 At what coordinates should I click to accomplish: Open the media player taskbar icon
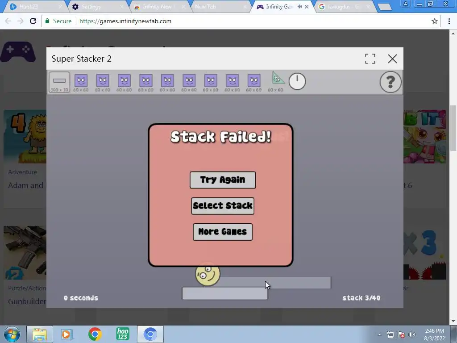67,334
